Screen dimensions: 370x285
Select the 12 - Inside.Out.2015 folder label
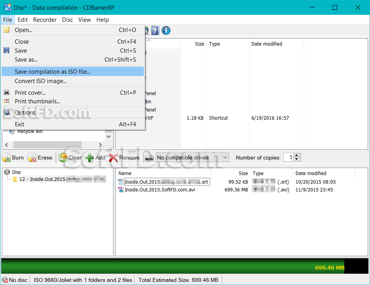tap(62, 179)
